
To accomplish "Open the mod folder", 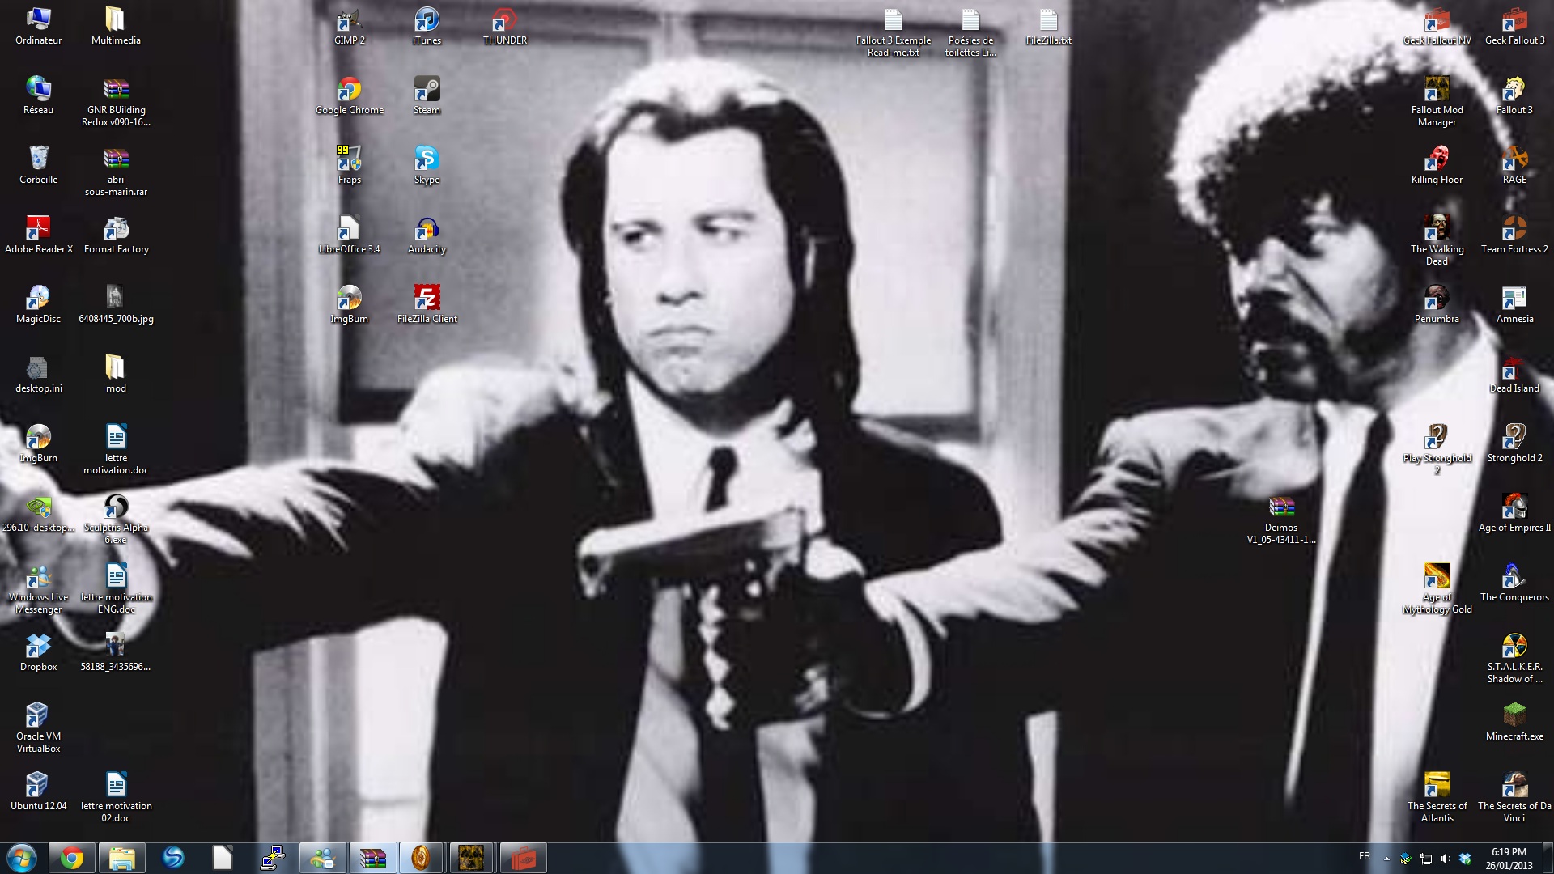I will point(116,374).
